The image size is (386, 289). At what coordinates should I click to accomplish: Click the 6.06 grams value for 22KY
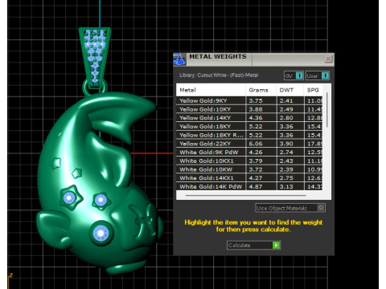[256, 144]
